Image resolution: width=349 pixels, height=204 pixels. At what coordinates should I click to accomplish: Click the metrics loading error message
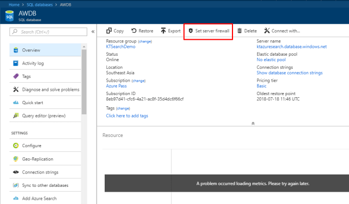tap(253, 184)
